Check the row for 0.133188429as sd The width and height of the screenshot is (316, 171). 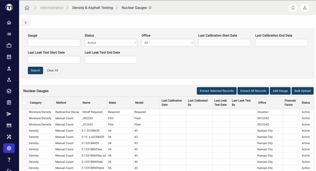coord(25,155)
